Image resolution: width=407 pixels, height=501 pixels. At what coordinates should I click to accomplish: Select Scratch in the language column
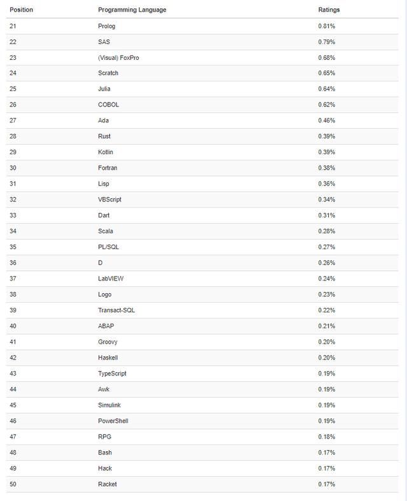pyautogui.click(x=108, y=73)
